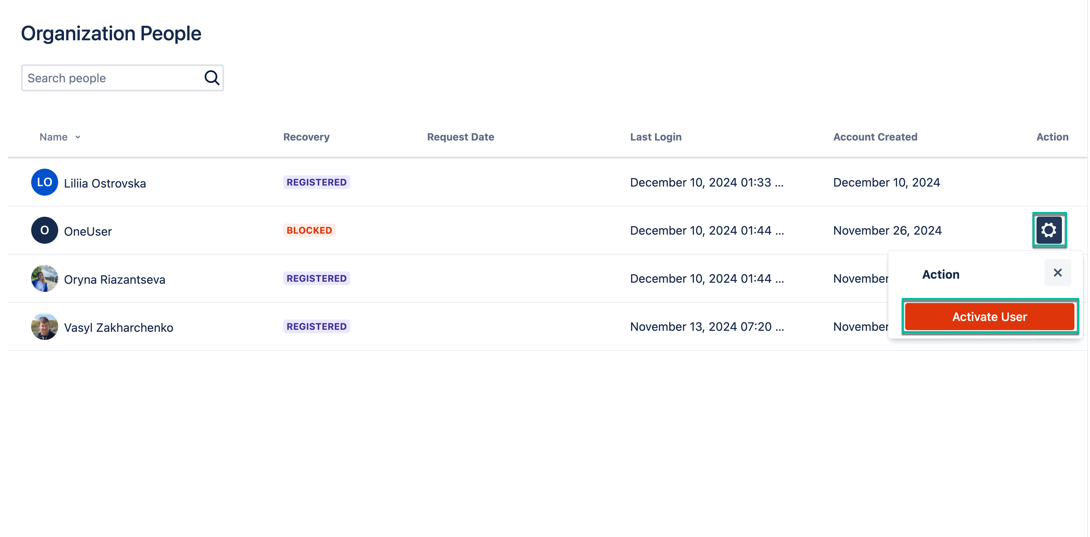Expand the Name column sort chevron
This screenshot has height=537, width=1090.
pyautogui.click(x=78, y=137)
